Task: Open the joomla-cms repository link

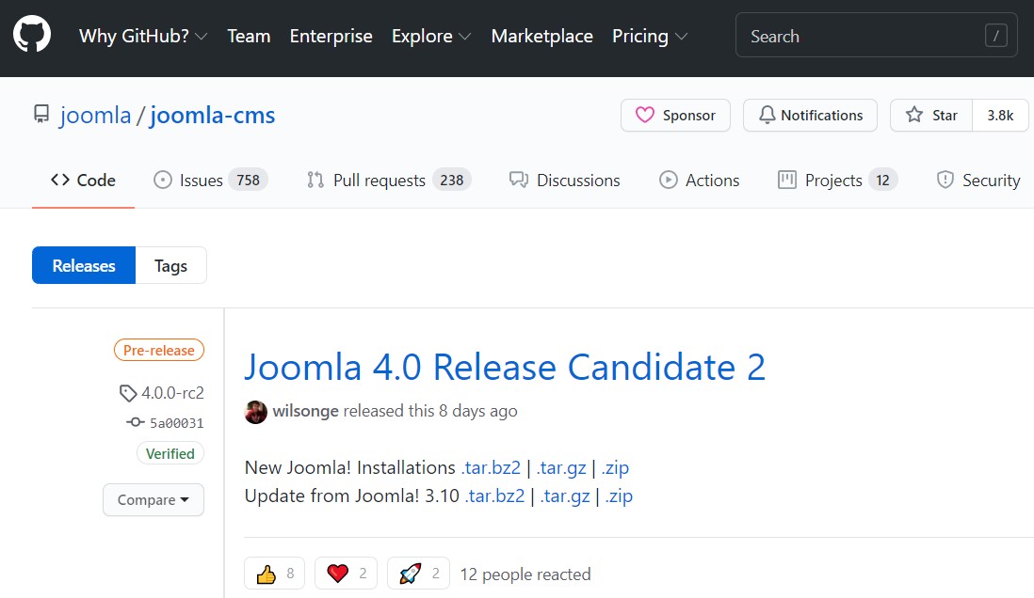Action: click(x=212, y=116)
